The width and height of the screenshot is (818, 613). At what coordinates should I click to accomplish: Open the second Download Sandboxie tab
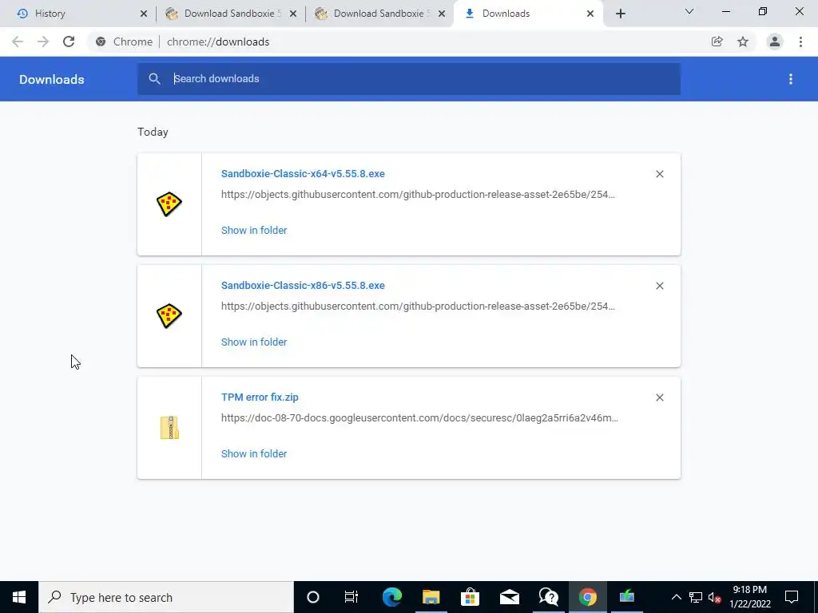[x=379, y=14]
